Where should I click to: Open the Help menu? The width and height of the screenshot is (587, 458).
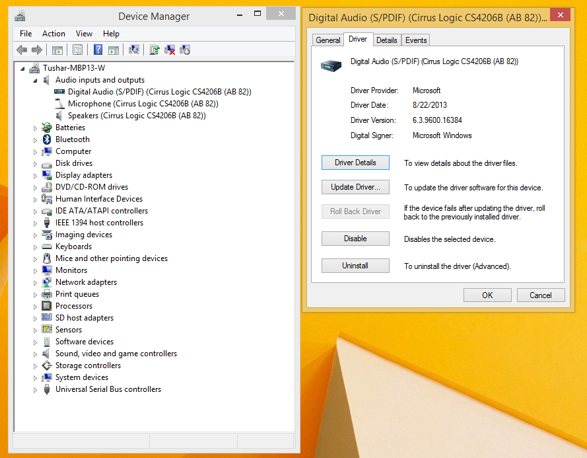tap(111, 34)
